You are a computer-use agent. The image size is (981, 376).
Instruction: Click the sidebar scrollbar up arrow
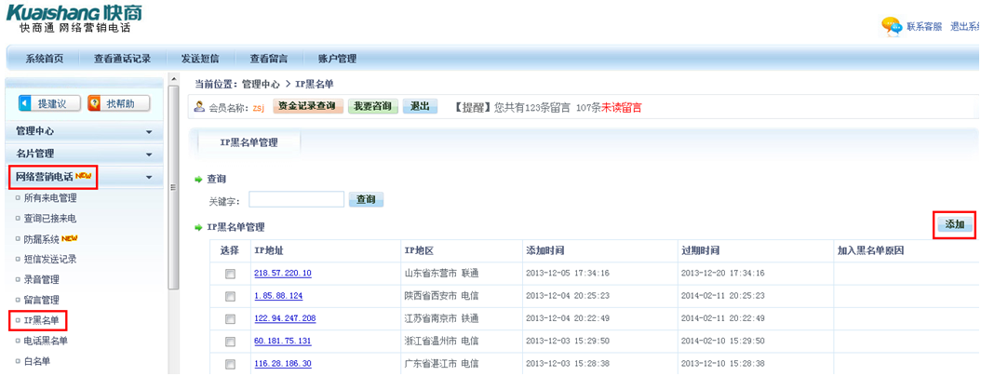click(173, 80)
